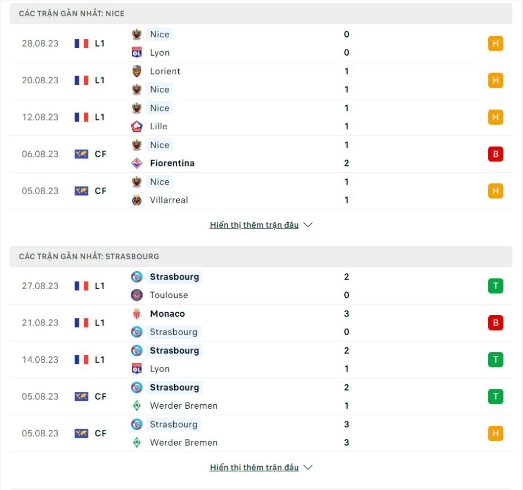The width and height of the screenshot is (523, 490).
Task: Select the 'Các trận gần nhất: Strasbourg' header
Action: [x=261, y=256]
